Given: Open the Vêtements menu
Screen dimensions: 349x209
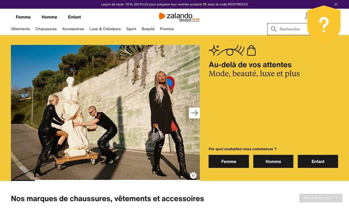Looking at the screenshot, I should coord(20,29).
